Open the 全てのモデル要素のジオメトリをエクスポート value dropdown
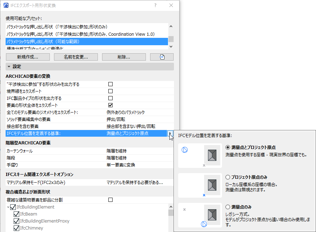 point(126,112)
